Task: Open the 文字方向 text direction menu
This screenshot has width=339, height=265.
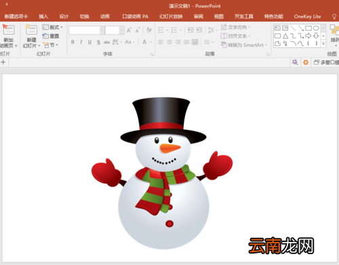Action: [x=235, y=27]
